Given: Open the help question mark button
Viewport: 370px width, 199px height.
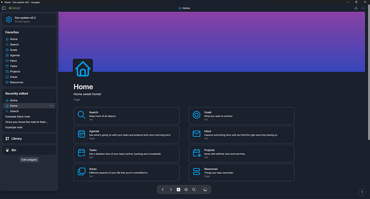Looking at the screenshot, I should [362, 193].
